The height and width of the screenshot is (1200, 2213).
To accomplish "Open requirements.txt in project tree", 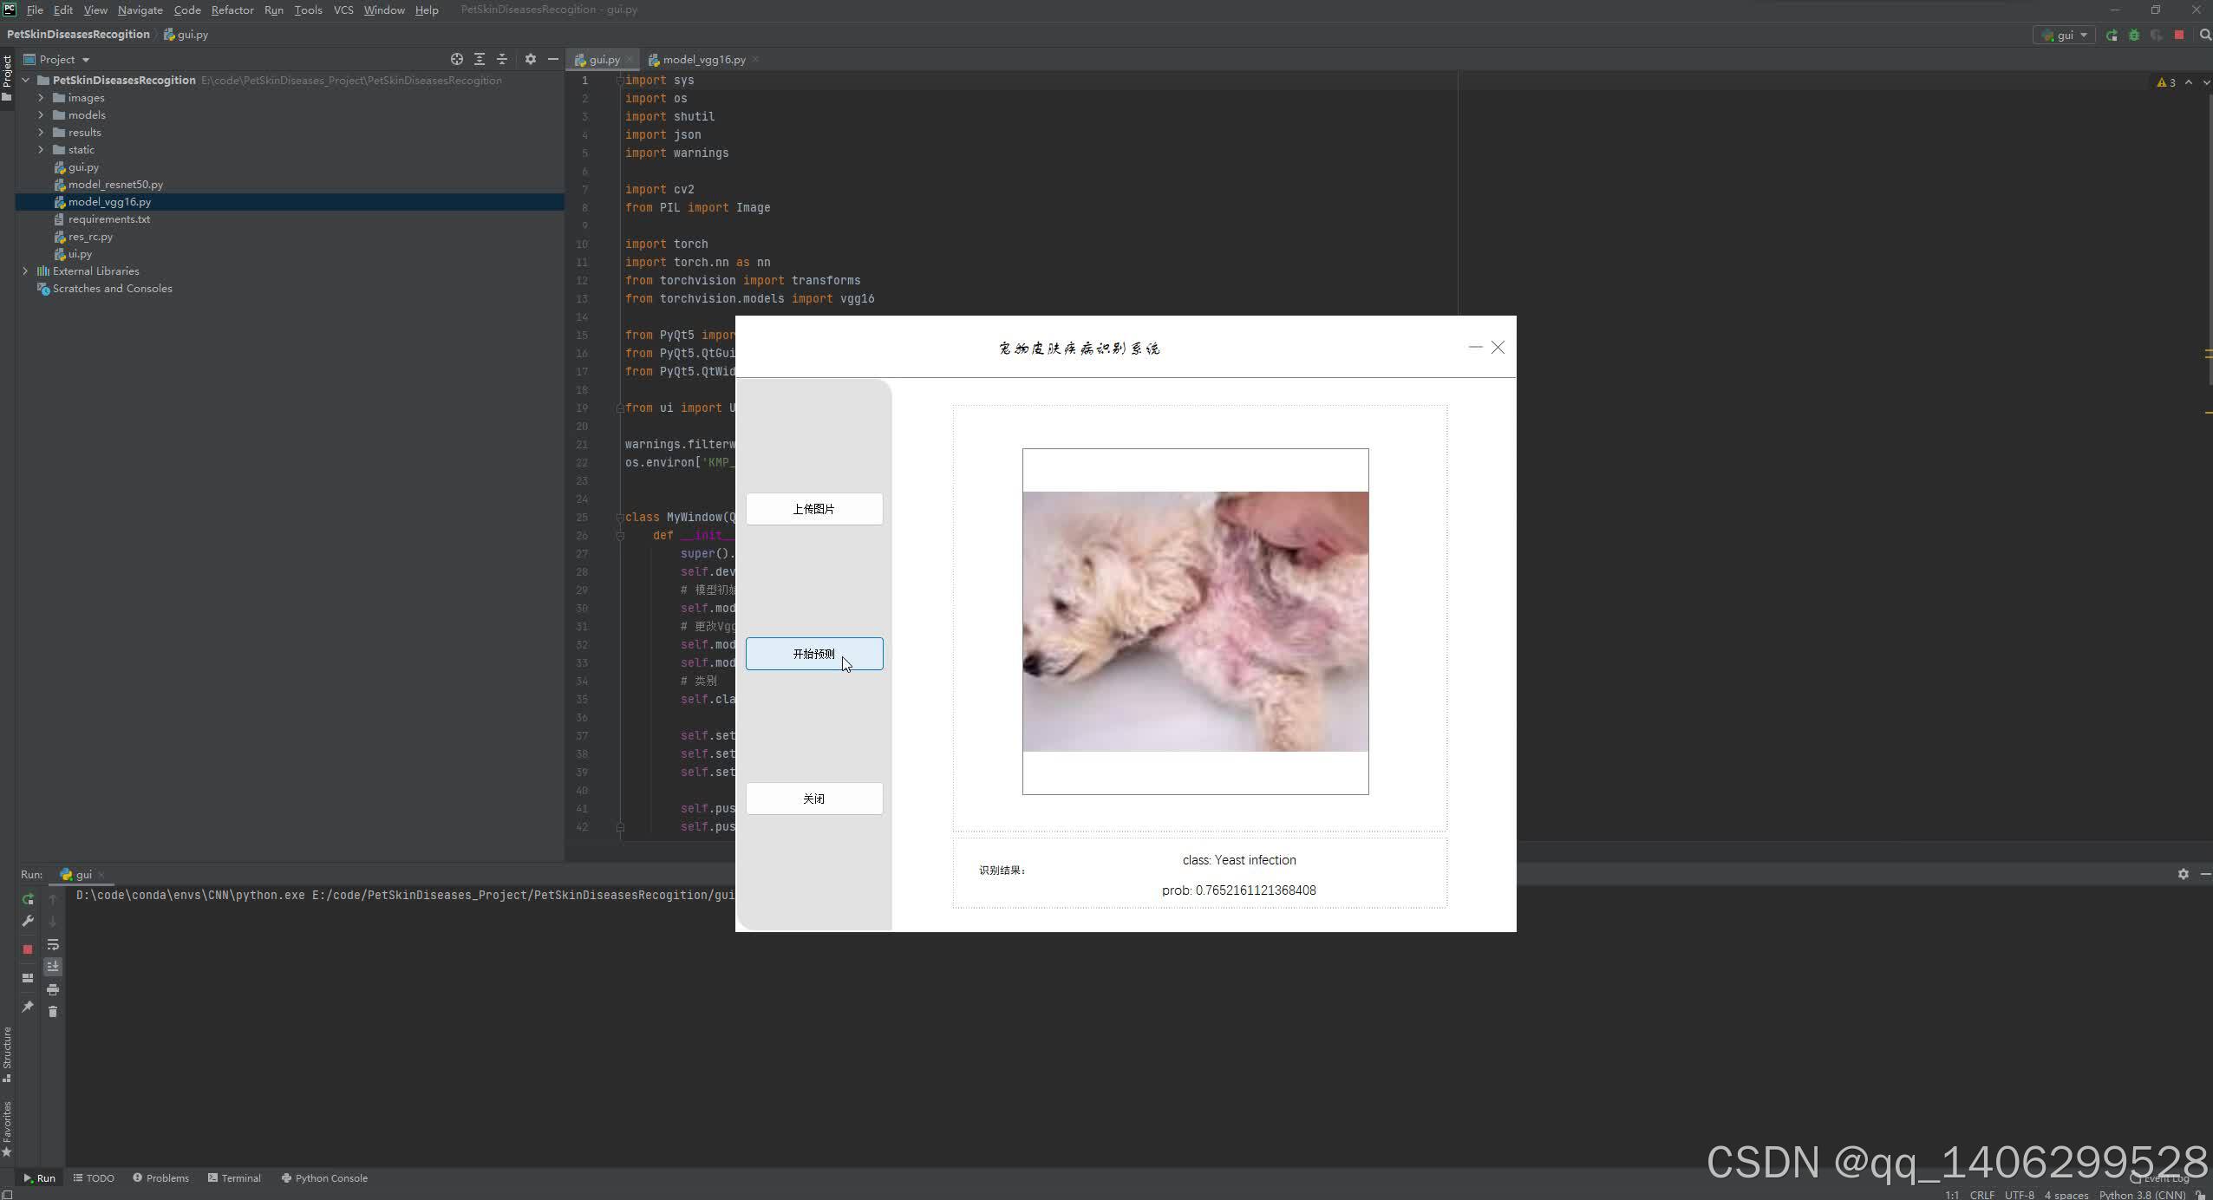I will tap(108, 219).
